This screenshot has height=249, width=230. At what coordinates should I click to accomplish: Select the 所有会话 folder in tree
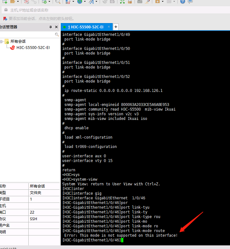click(18, 41)
